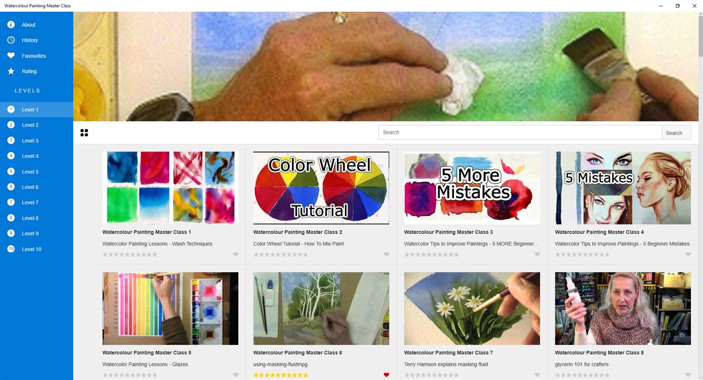
Task: Open Favourites heart icon in sidebar
Action: 11,56
